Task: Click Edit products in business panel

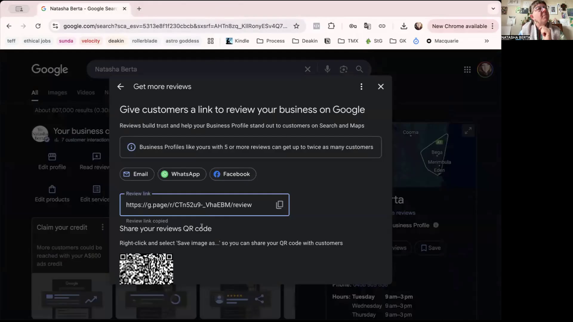Action: click(x=52, y=194)
